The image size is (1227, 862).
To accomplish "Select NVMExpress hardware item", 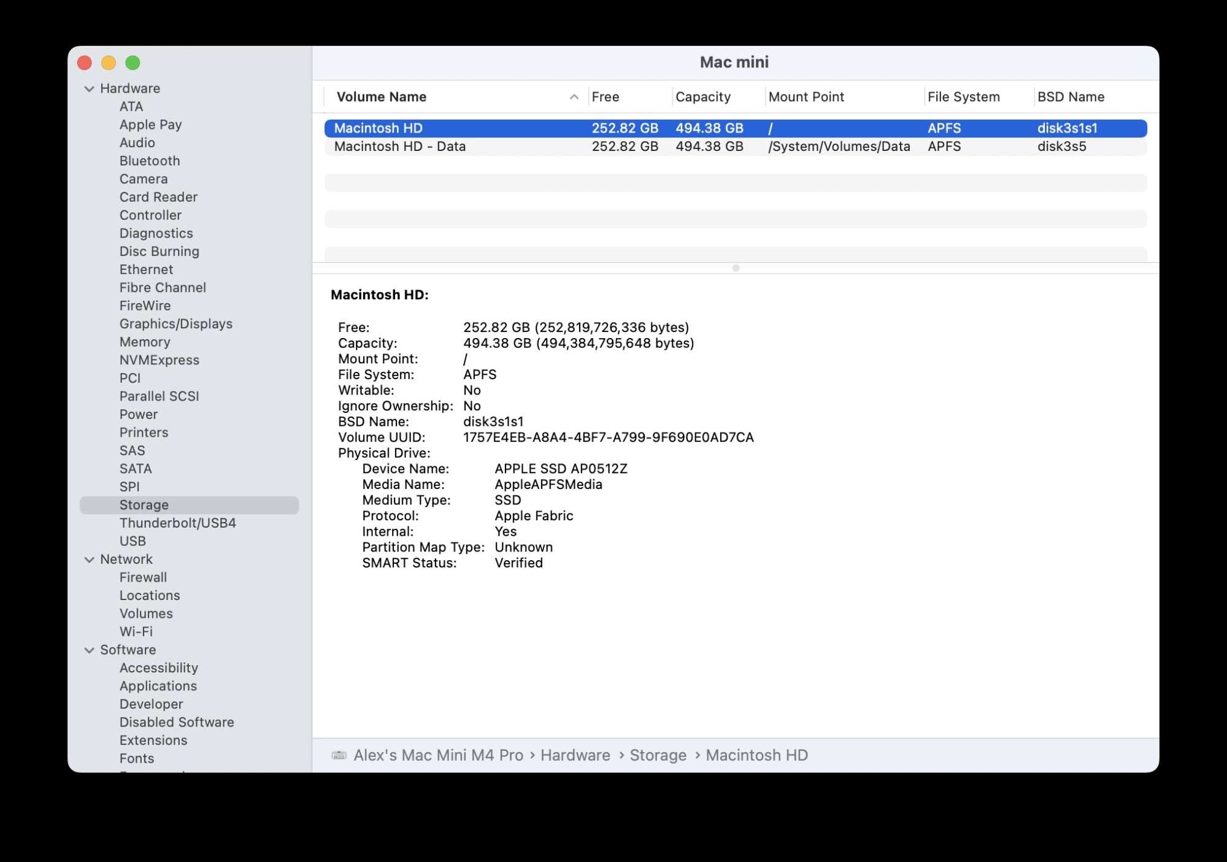I will pyautogui.click(x=159, y=360).
